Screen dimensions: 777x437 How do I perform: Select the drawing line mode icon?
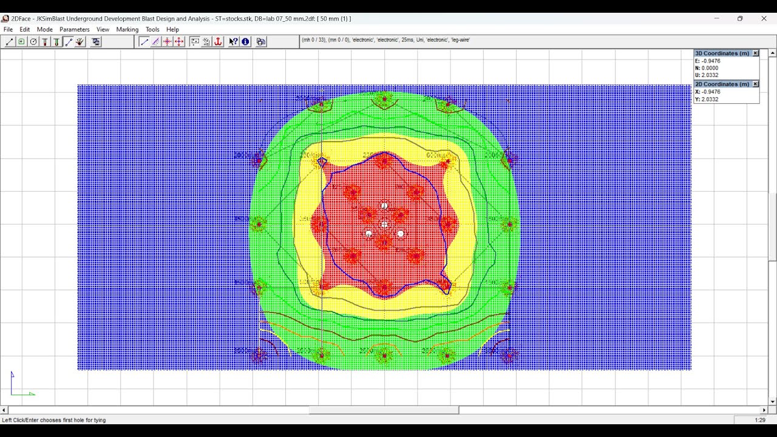click(10, 42)
